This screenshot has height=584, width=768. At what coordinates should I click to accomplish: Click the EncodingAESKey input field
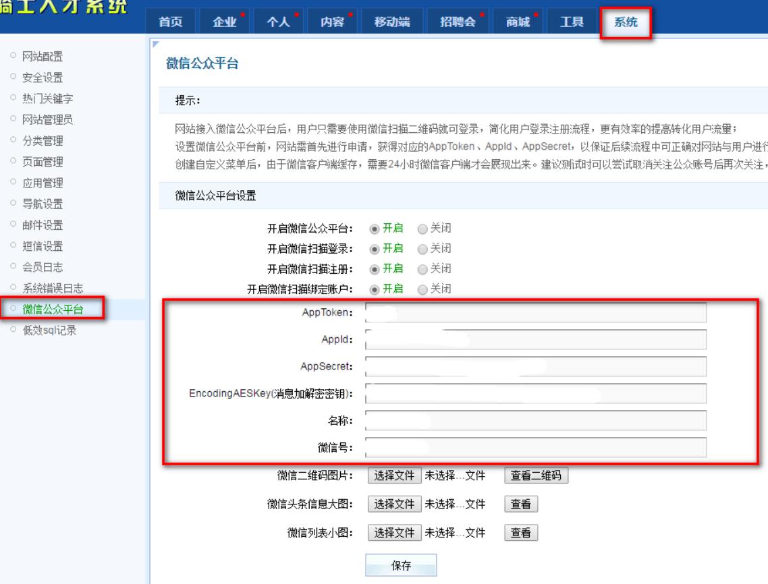pos(535,394)
